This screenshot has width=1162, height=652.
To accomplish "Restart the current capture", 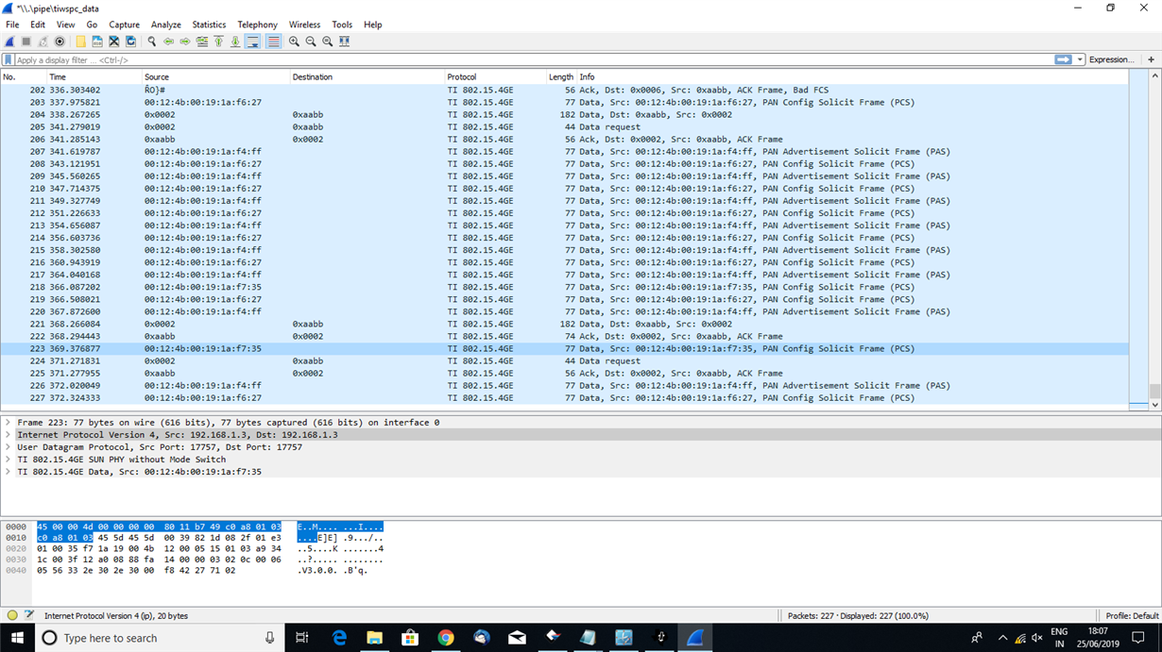I will 43,42.
